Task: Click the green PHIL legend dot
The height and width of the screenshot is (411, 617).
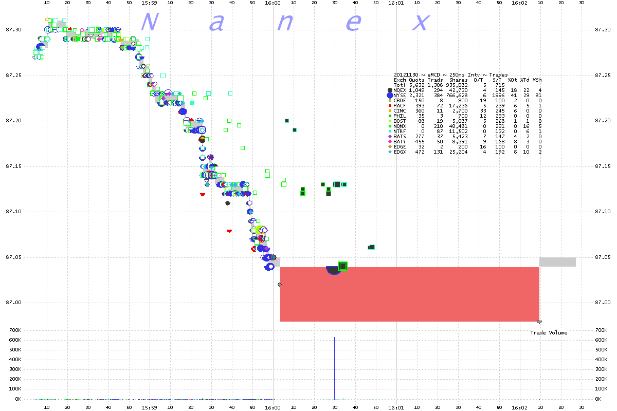Action: coord(390,116)
